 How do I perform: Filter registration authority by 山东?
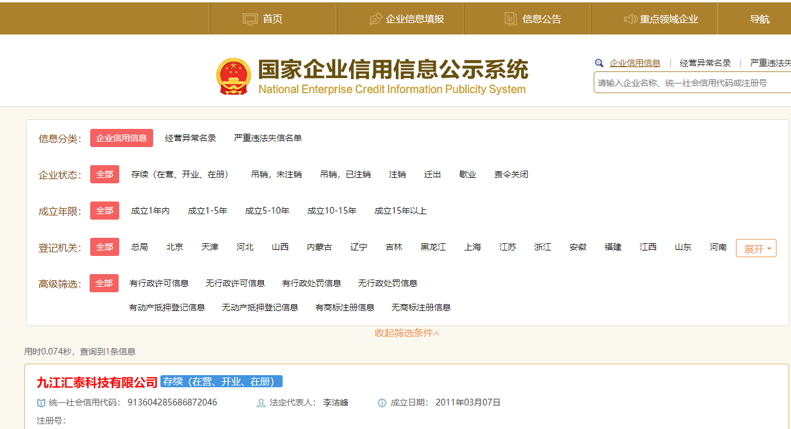[683, 247]
